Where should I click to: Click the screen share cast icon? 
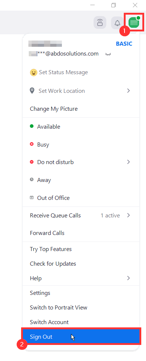point(100,23)
